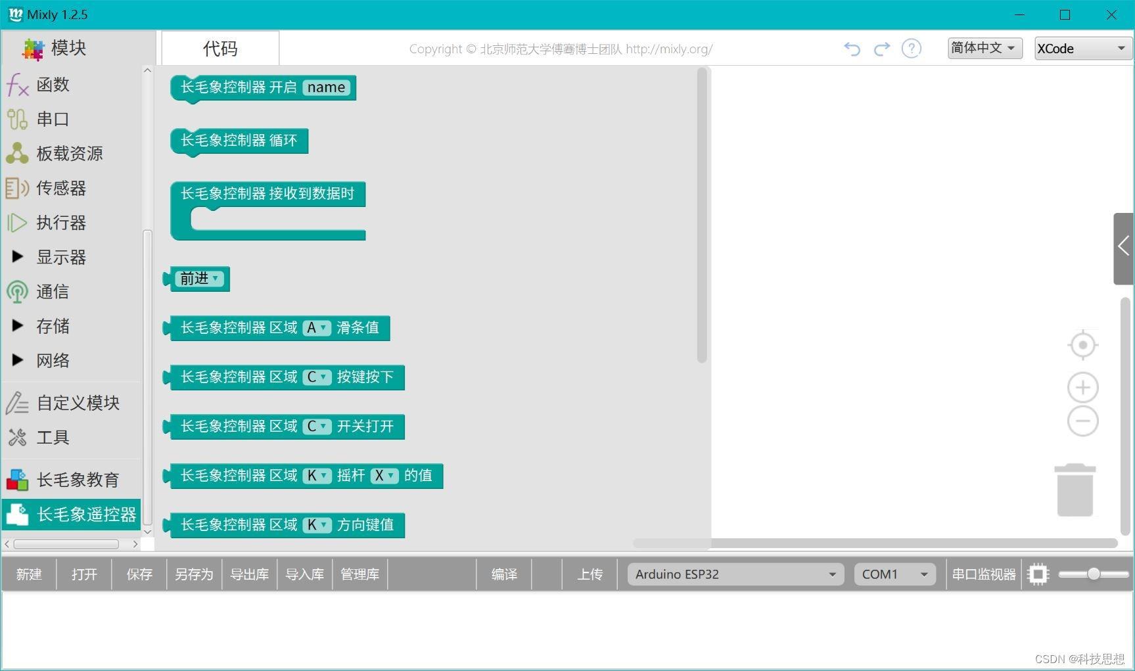Open the 简体中文 language dropdown

point(984,48)
